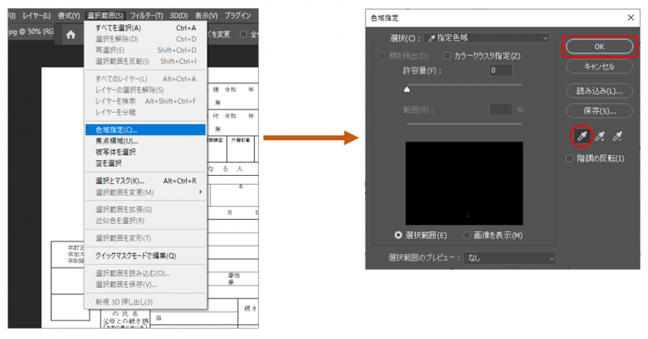Click the black selection preview thumbnail
Image resolution: width=648 pixels, height=339 pixels.
(464, 183)
